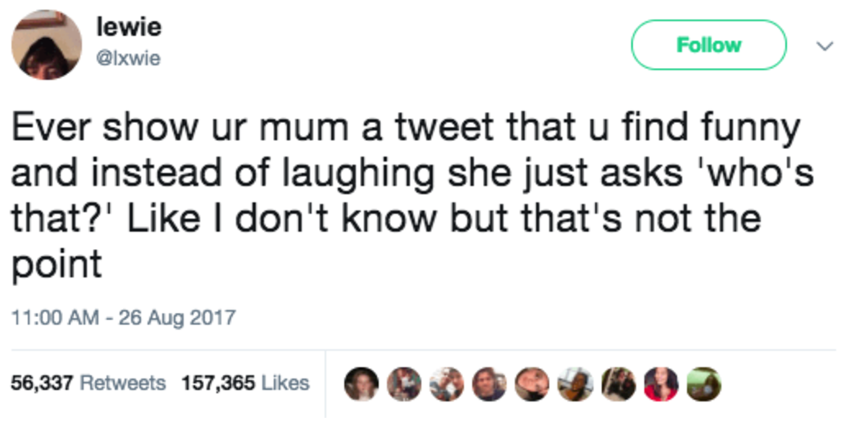Go to the @lxwie handle link
The width and height of the screenshot is (846, 421).
[x=129, y=59]
